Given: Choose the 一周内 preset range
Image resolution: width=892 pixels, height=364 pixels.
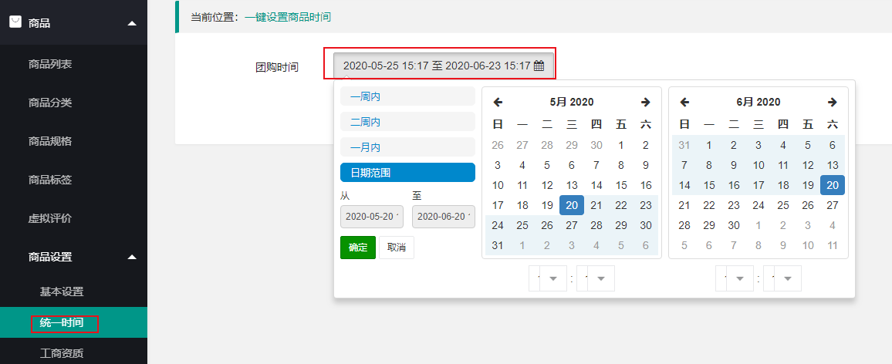Looking at the screenshot, I should point(407,96).
